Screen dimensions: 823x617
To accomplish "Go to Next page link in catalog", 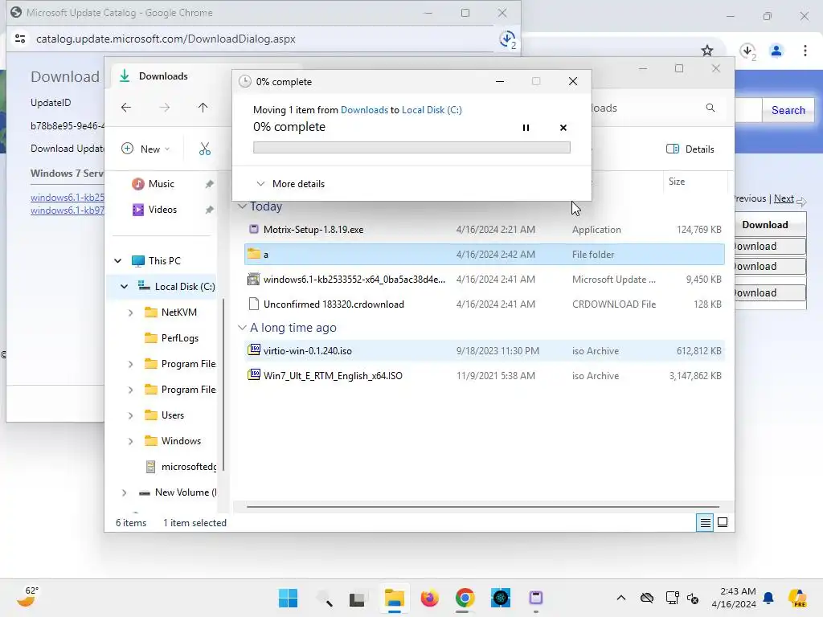I will coord(784,198).
